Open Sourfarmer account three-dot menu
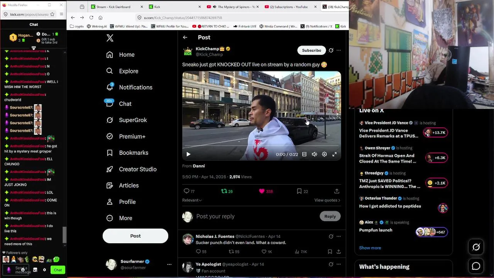 (169, 264)
